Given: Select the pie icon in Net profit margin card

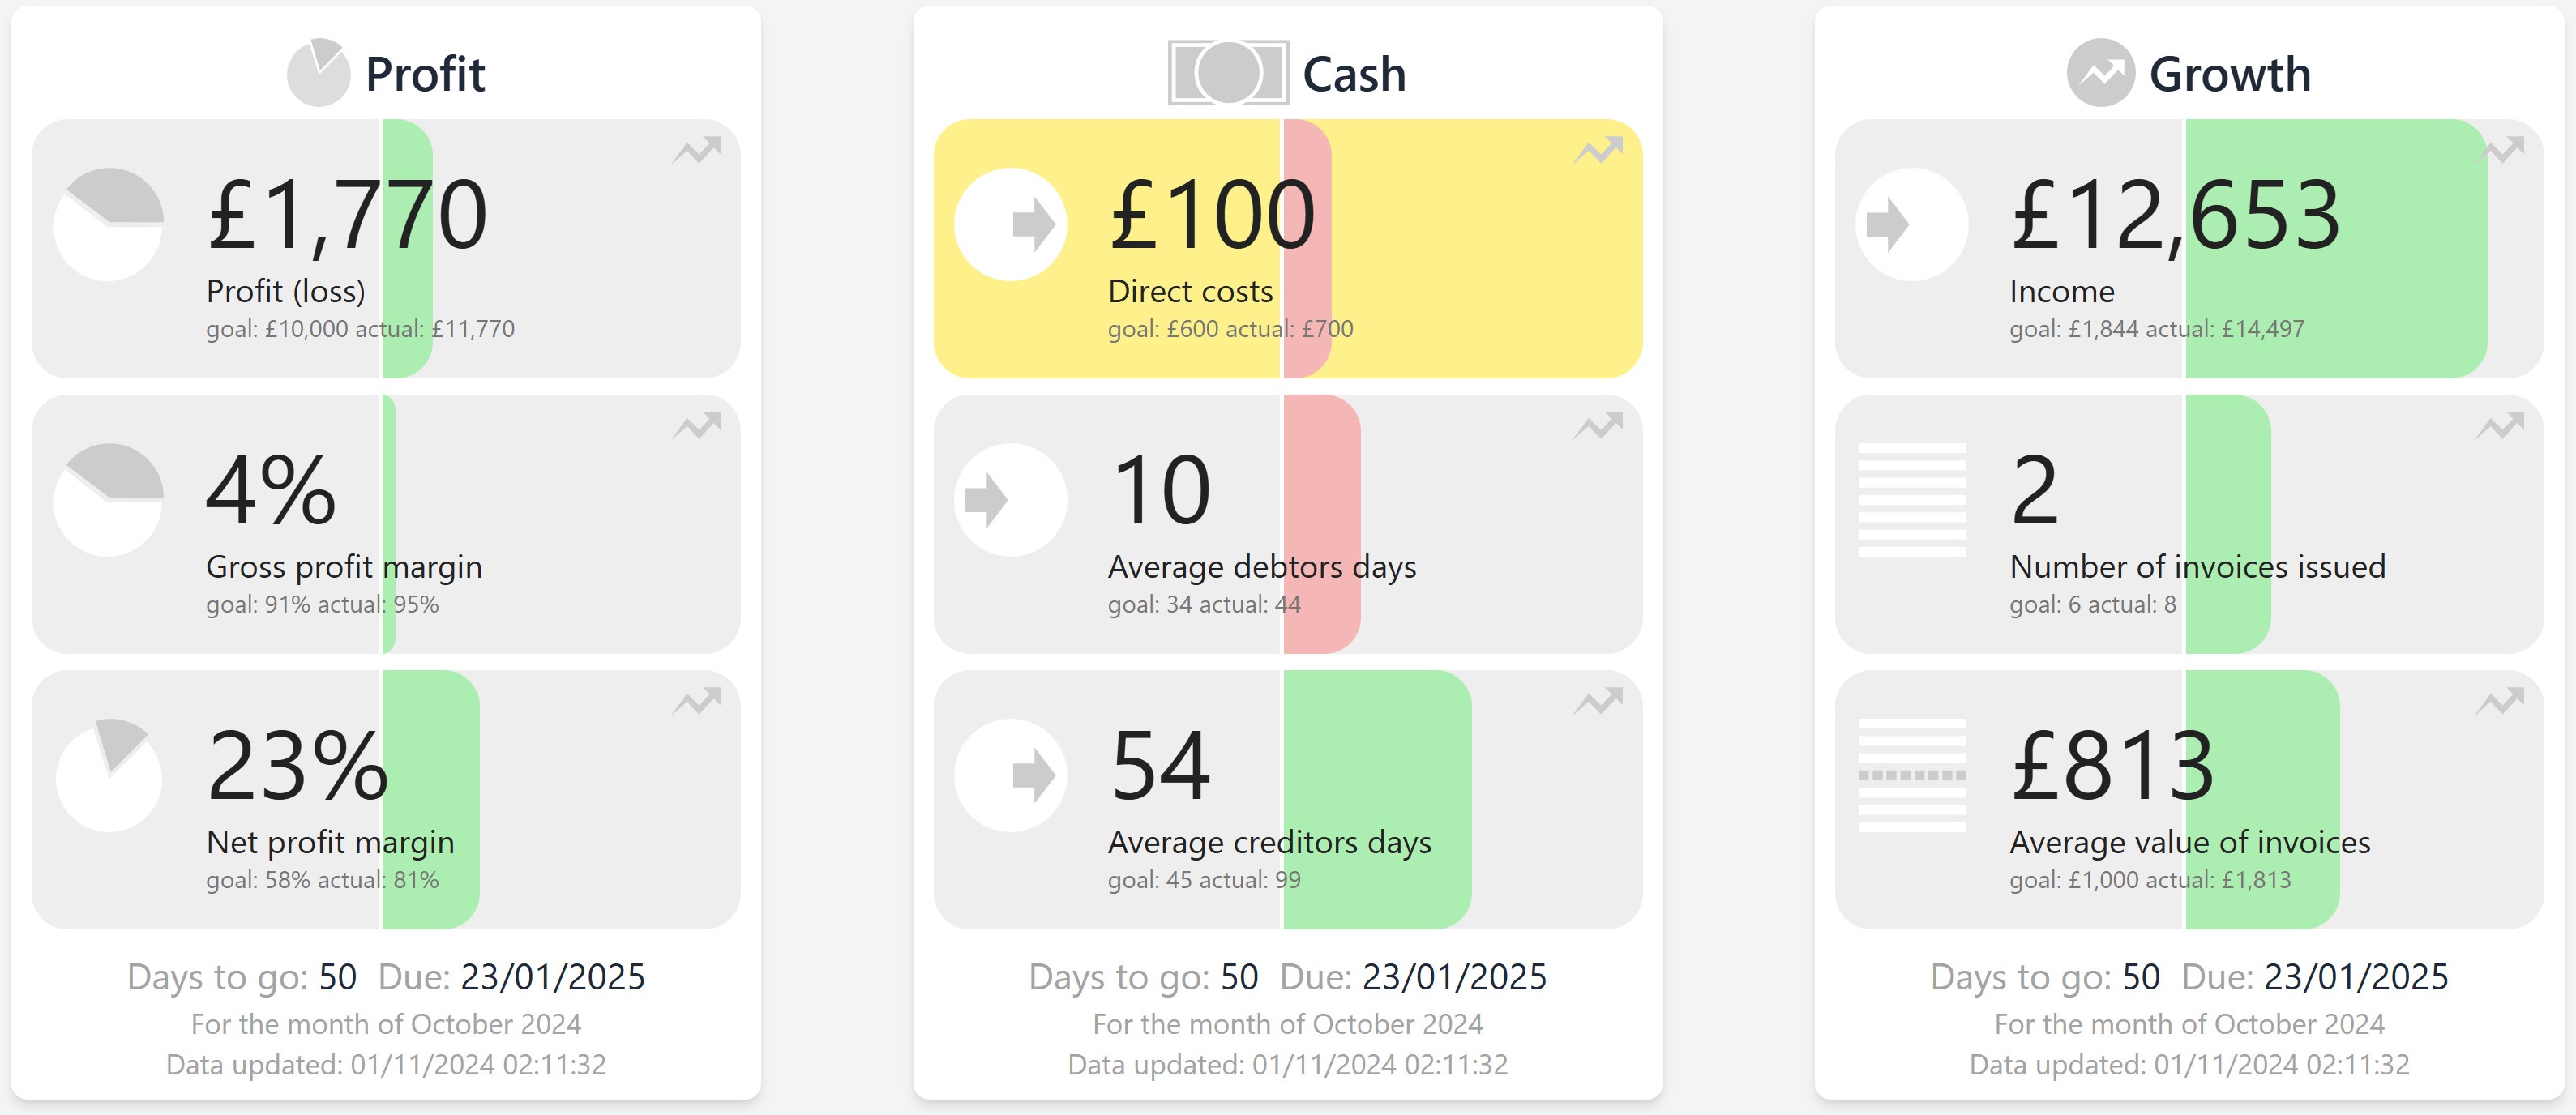Looking at the screenshot, I should tap(108, 775).
